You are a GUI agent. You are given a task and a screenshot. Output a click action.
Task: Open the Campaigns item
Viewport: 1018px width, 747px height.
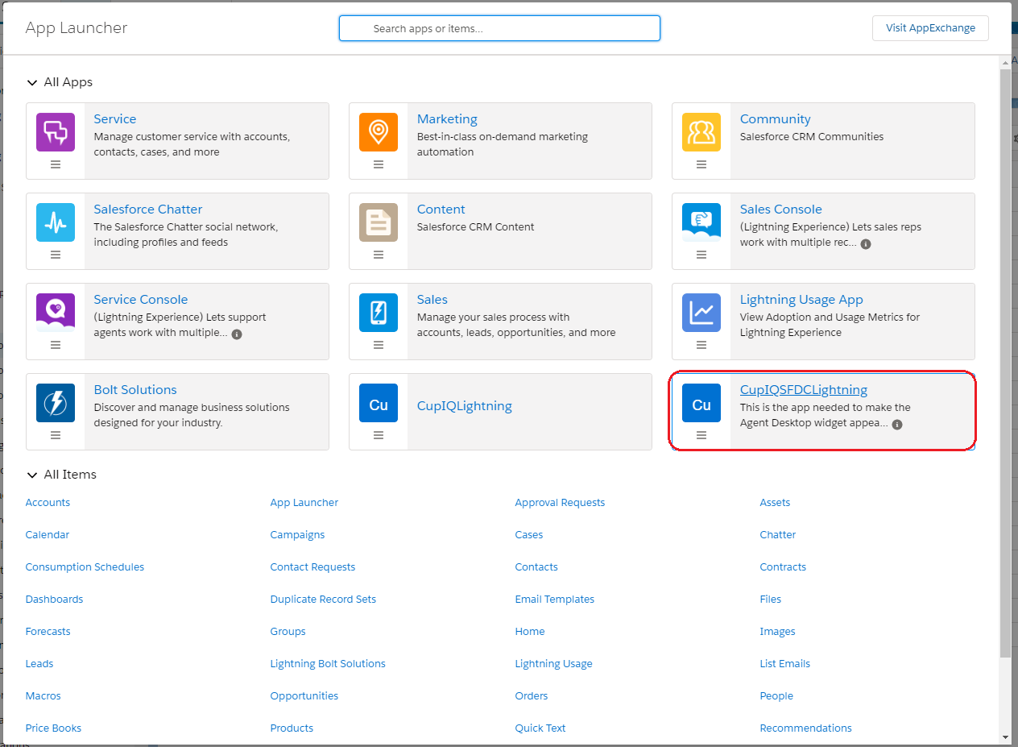click(x=297, y=534)
